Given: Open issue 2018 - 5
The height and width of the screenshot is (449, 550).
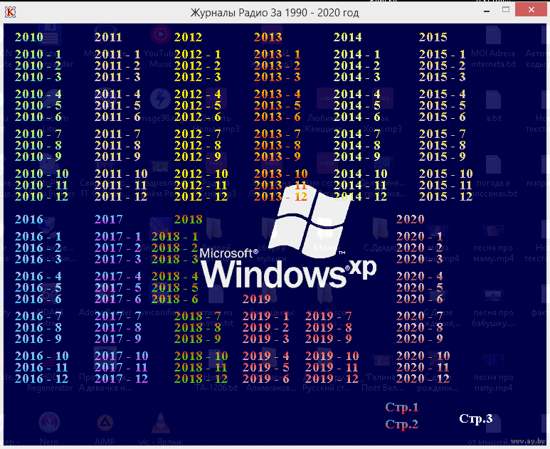Looking at the screenshot, I should tap(175, 287).
